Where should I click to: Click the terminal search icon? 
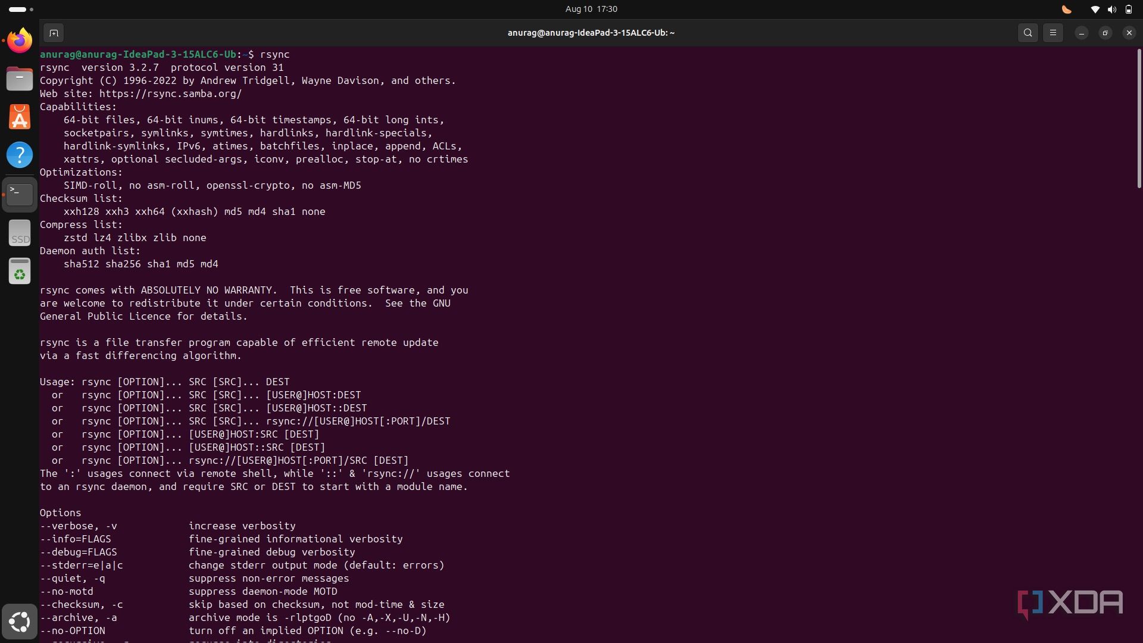(1028, 33)
